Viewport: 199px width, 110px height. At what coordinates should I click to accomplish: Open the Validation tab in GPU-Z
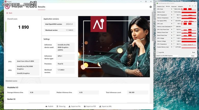tap(180, 6)
